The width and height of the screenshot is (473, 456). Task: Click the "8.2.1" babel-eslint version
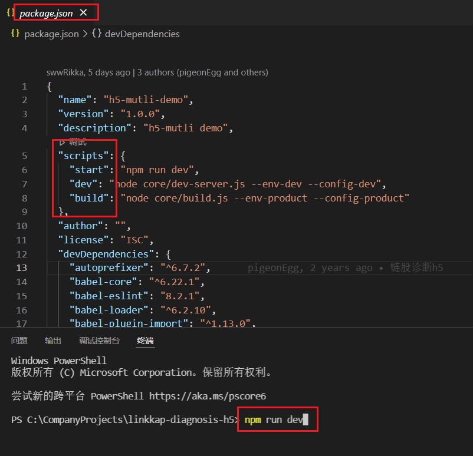click(x=180, y=296)
